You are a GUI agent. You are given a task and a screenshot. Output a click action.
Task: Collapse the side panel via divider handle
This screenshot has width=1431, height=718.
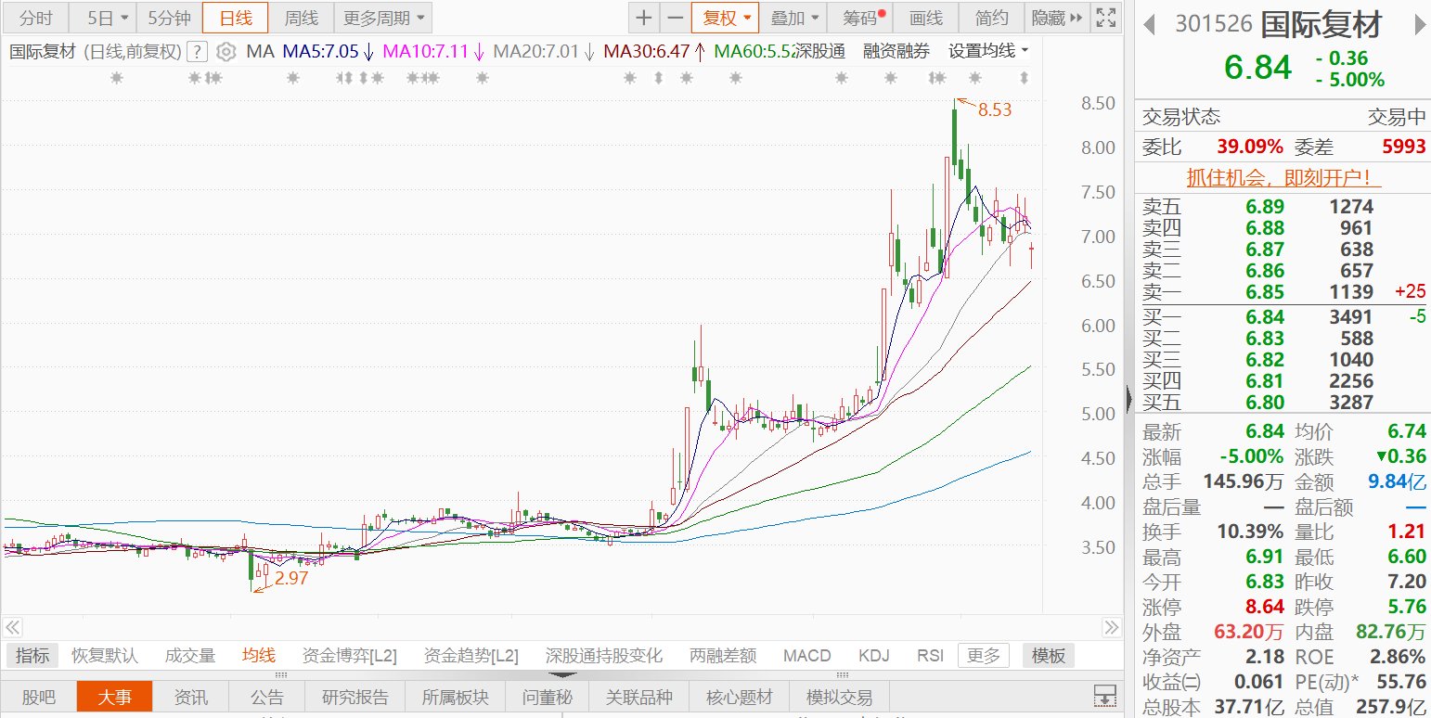[x=1128, y=399]
